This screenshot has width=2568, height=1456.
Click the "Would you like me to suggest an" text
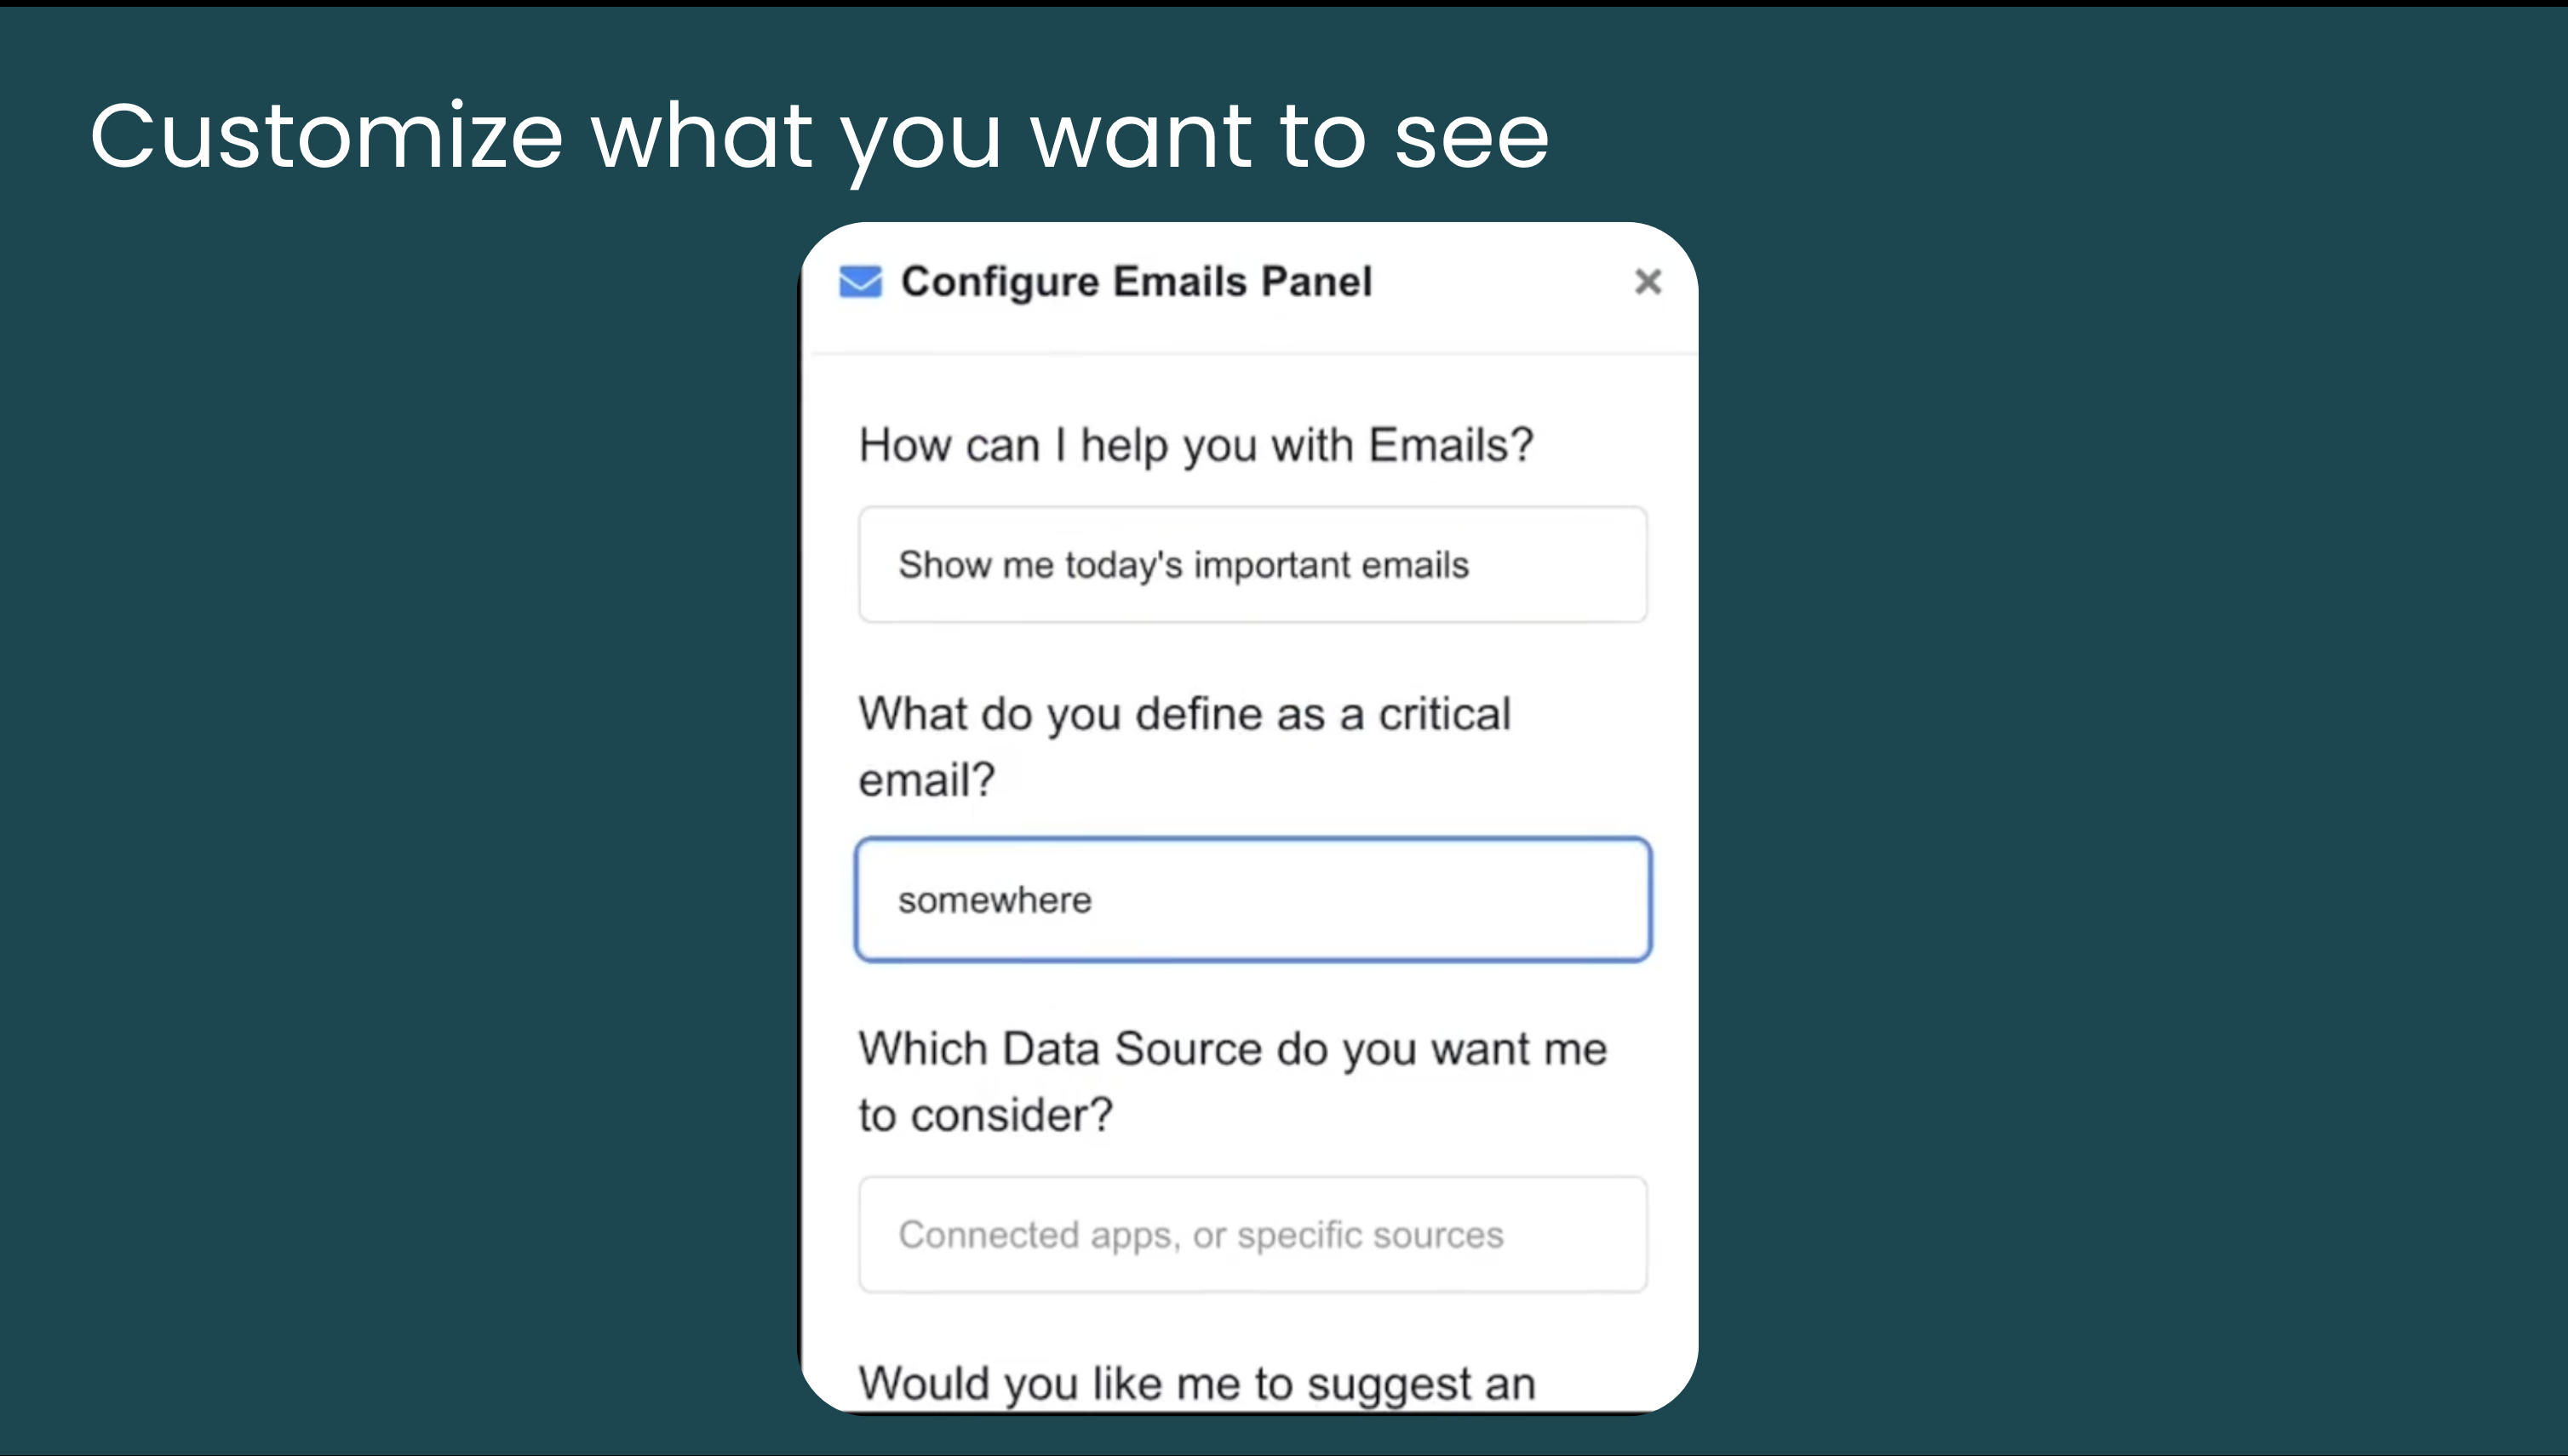point(1196,1385)
